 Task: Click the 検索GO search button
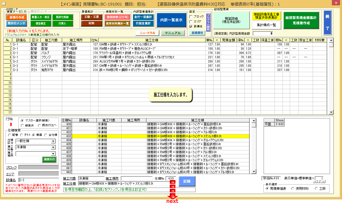(49, 159)
